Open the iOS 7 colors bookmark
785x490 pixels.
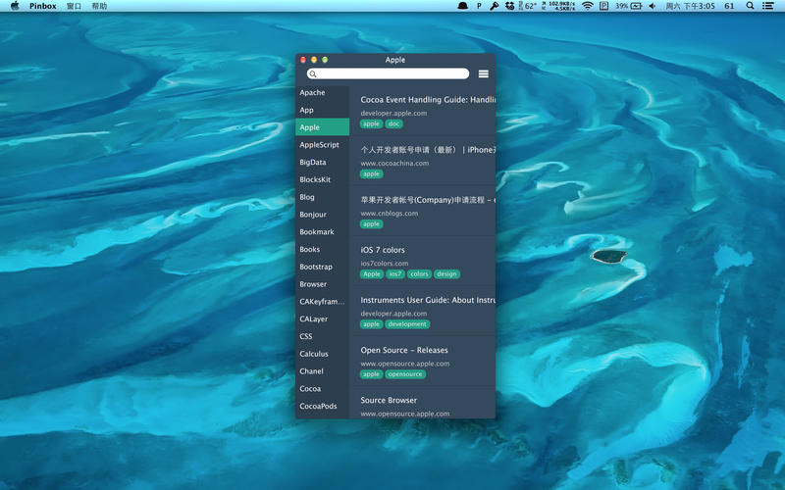383,250
